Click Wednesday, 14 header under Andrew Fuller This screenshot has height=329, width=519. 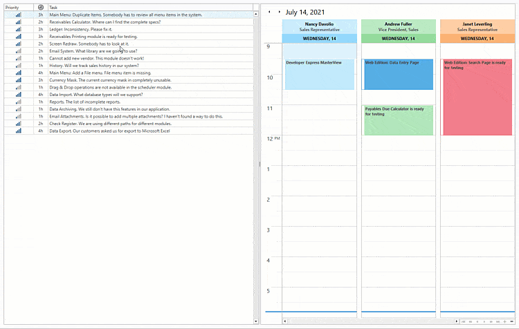(398, 39)
